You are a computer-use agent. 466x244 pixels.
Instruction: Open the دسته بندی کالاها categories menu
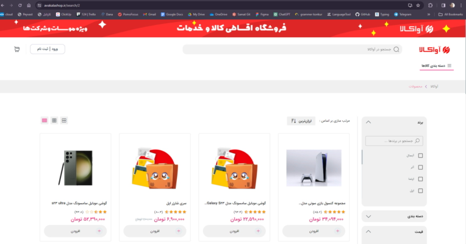coord(436,66)
